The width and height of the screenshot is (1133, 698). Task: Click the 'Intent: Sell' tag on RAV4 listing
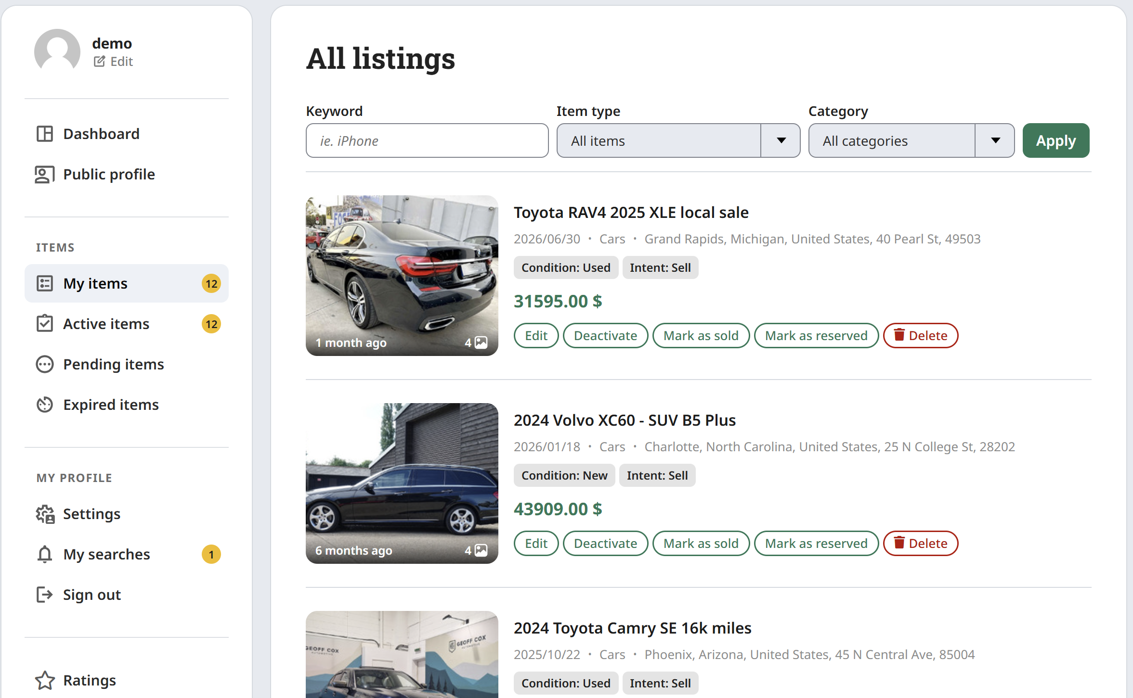point(660,267)
